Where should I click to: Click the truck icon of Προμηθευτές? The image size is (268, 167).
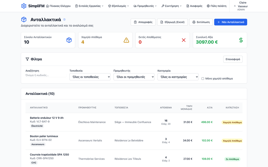(135, 6)
